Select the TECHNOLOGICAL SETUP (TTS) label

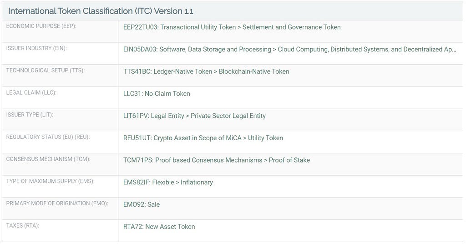coord(46,71)
